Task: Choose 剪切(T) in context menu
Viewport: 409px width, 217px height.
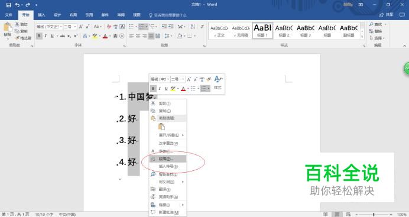Action: pos(168,103)
